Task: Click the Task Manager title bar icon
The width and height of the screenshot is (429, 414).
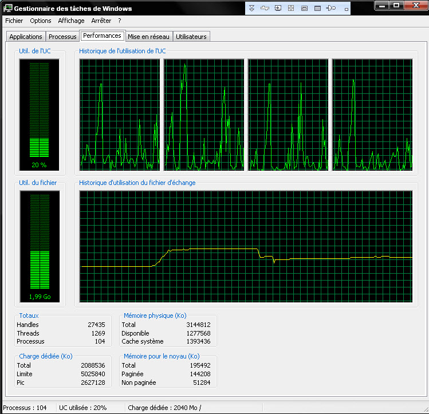Action: point(7,8)
